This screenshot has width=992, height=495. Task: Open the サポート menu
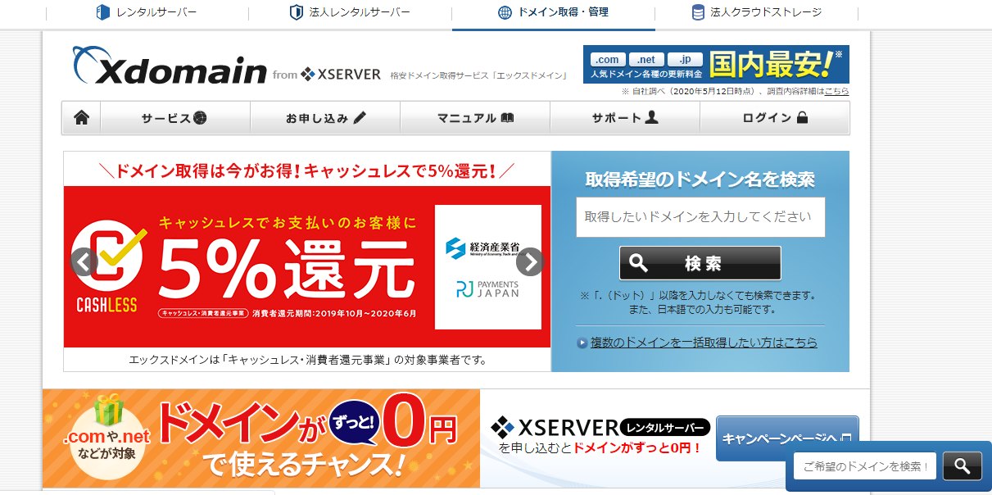tap(625, 118)
